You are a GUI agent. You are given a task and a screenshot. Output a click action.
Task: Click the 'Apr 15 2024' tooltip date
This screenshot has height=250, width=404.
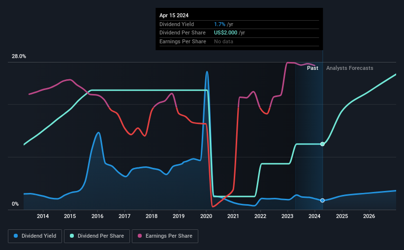click(x=174, y=15)
